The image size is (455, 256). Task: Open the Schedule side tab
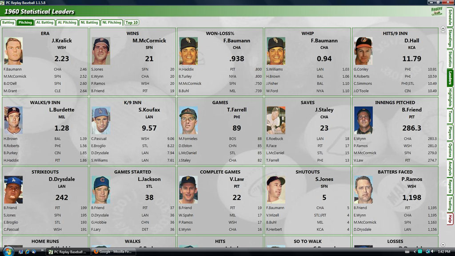click(x=450, y=16)
